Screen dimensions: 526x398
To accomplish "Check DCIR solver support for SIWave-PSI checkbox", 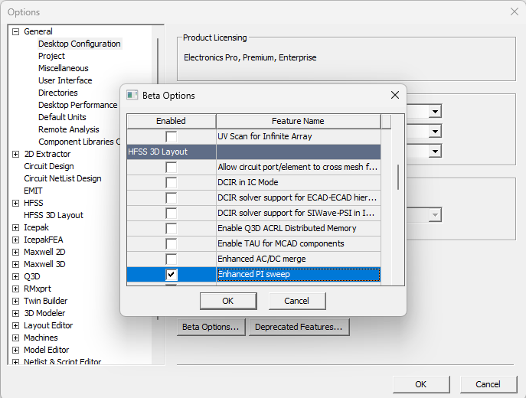I will pos(171,213).
